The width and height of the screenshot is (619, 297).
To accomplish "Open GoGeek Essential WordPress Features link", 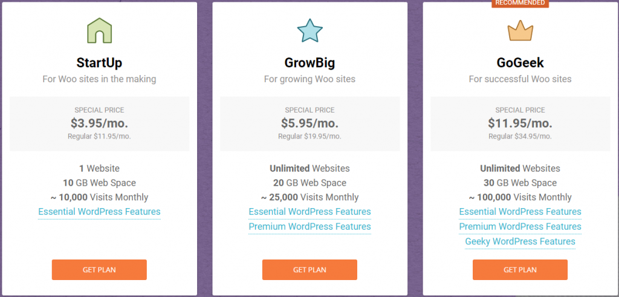I will coord(520,212).
